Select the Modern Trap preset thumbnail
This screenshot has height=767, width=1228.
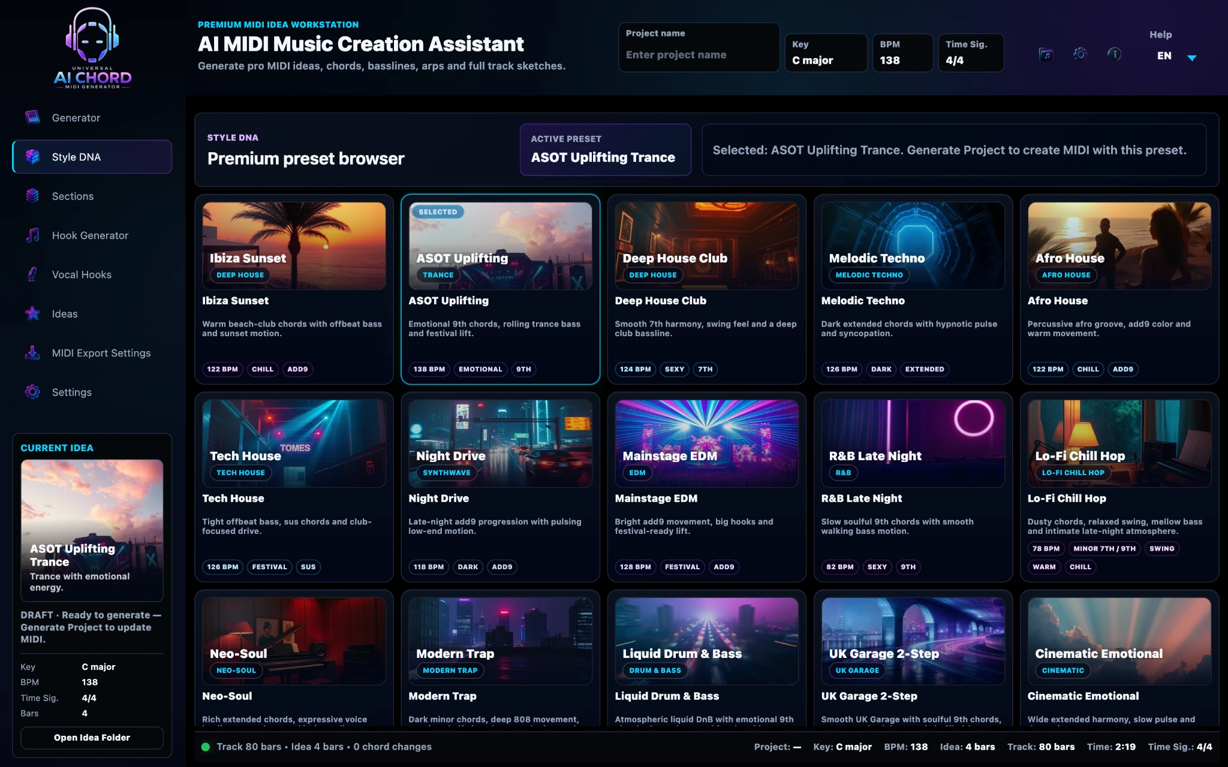[500, 641]
